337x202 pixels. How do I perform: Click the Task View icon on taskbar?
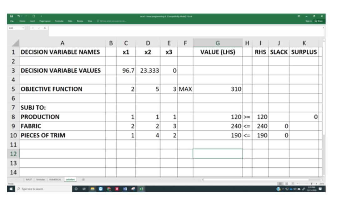point(84,189)
